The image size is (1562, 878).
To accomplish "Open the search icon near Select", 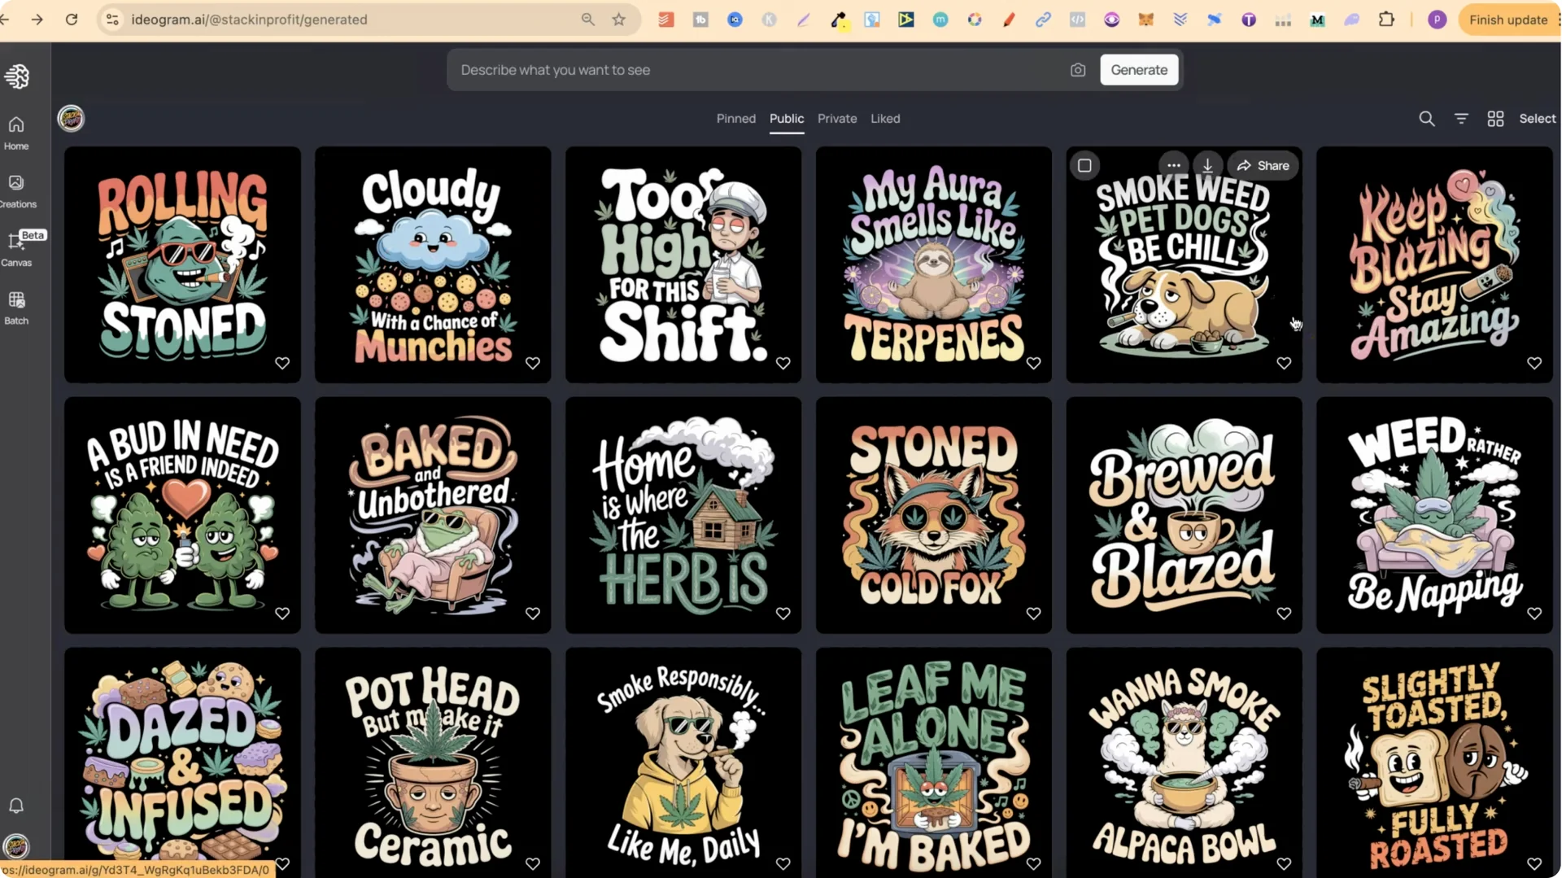I will click(1426, 118).
